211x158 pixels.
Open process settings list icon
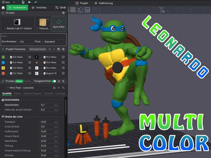tap(59, 81)
